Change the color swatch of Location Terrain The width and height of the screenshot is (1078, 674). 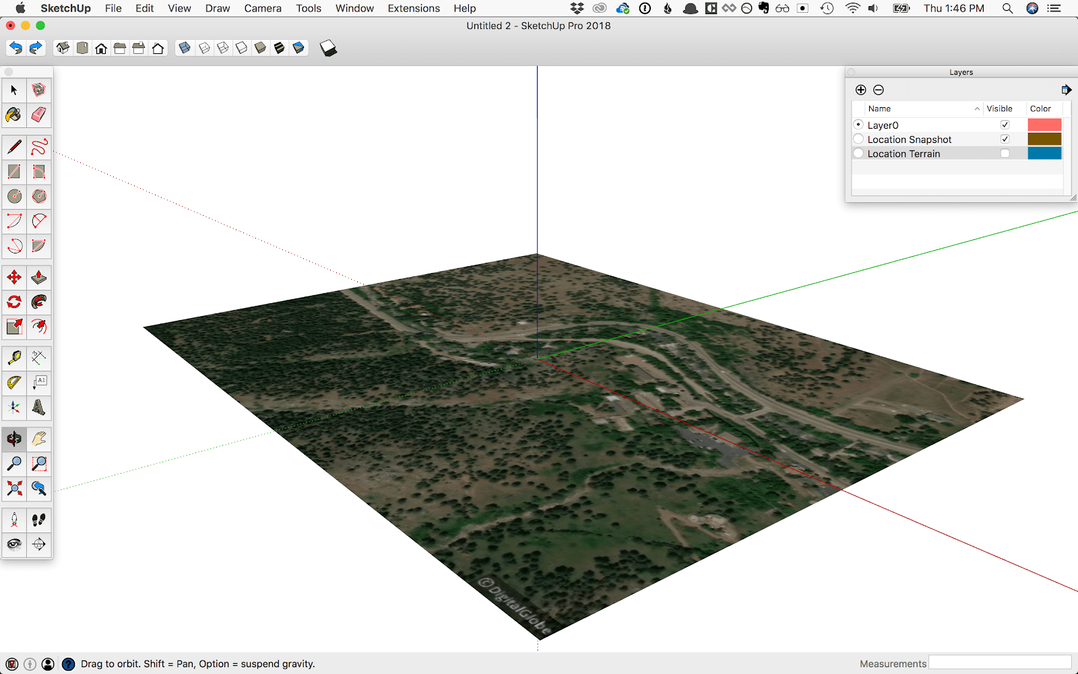coord(1044,153)
